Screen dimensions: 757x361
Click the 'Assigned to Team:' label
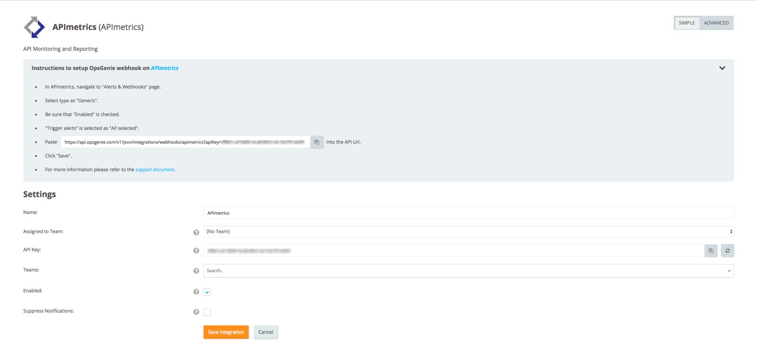(x=43, y=232)
